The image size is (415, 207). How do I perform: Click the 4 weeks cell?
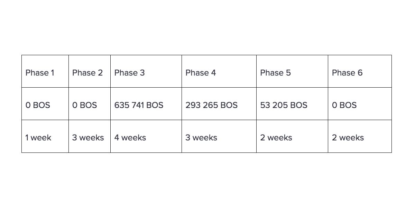(x=146, y=136)
